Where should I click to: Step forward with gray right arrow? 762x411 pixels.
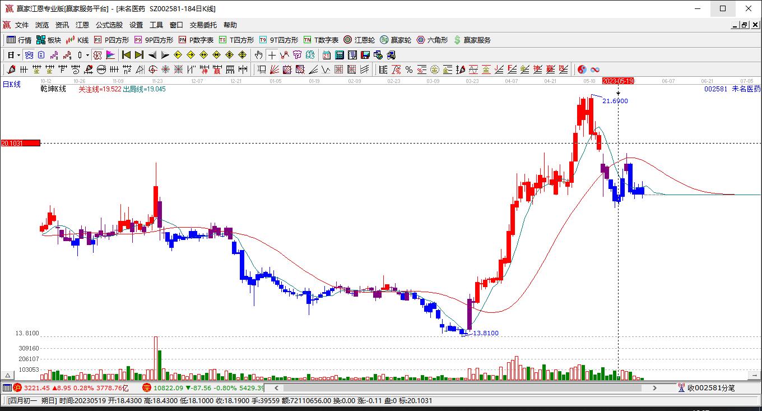[165, 55]
